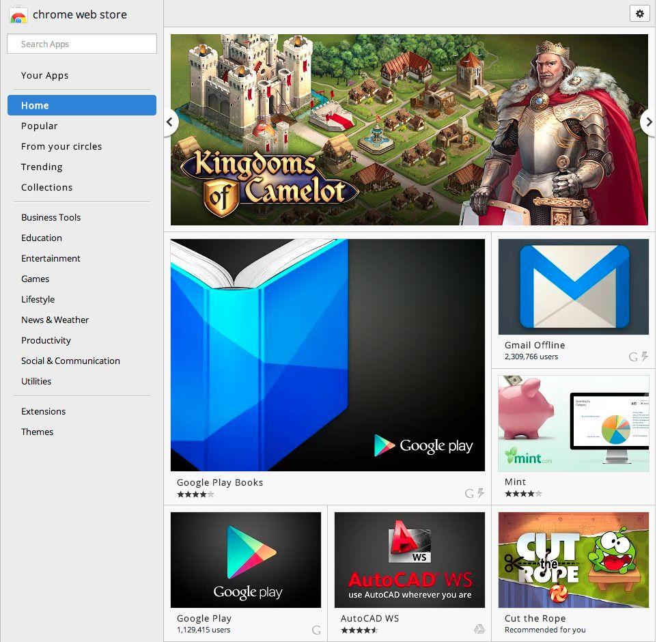657x642 pixels.
Task: Go to the Popular section
Action: tap(40, 126)
